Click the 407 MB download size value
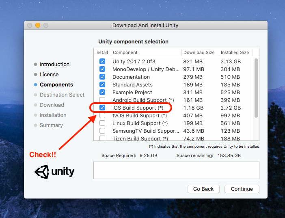The height and width of the screenshot is (218, 285). pyautogui.click(x=193, y=115)
